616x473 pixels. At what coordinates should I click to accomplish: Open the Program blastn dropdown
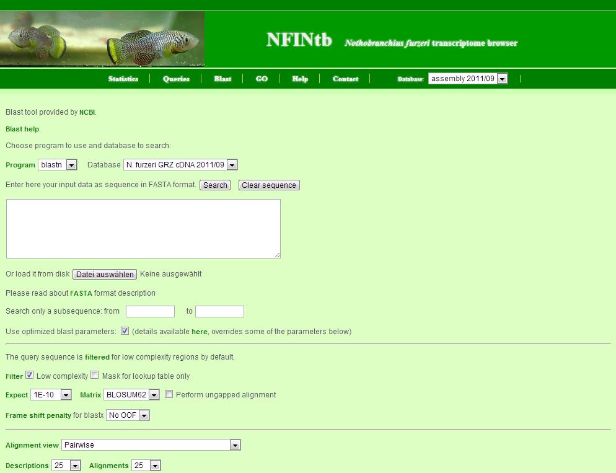coord(57,165)
